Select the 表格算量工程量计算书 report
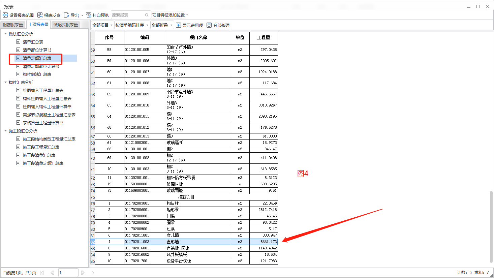This screenshot has width=494, height=278. tap(43, 123)
